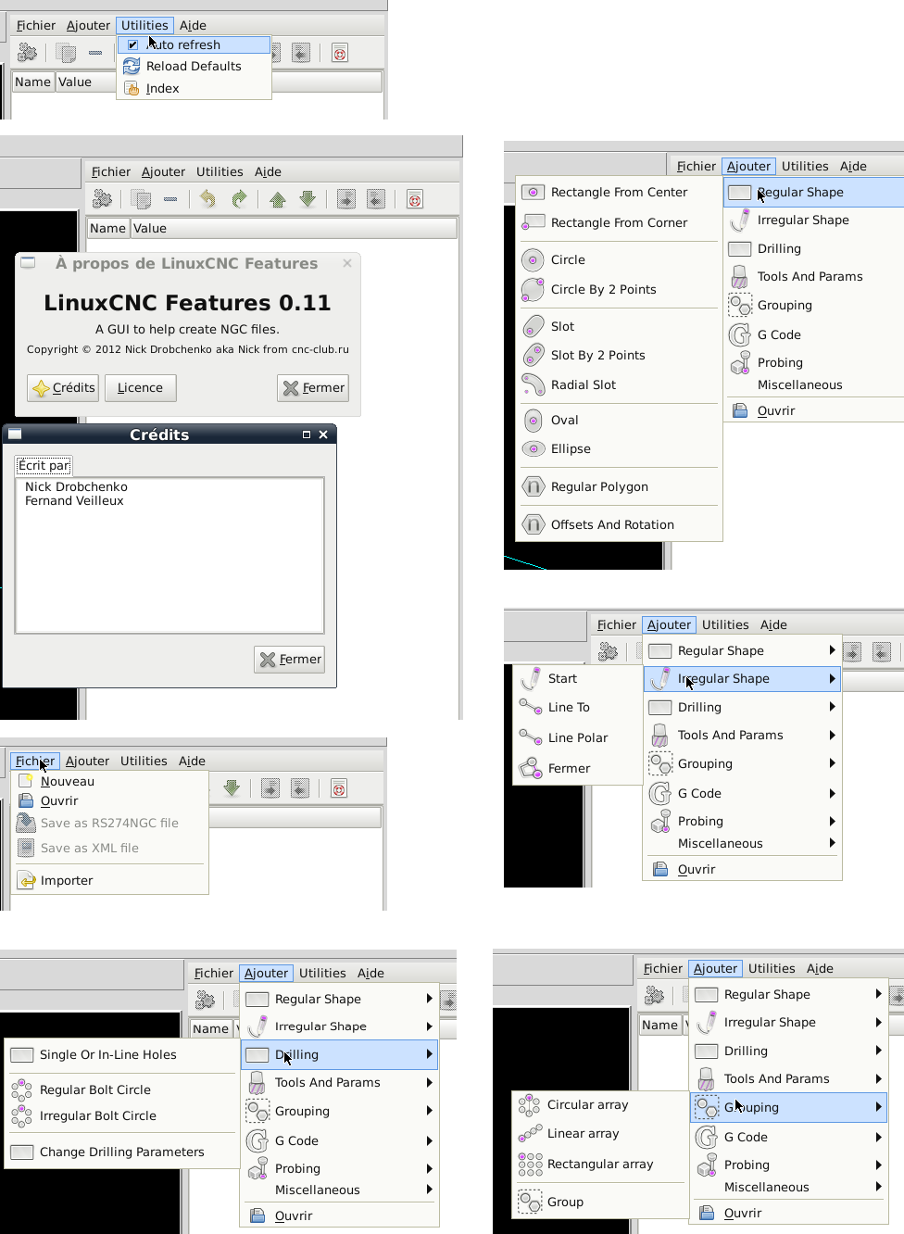This screenshot has width=904, height=1234.
Task: Select Rectangle From Center shape
Action: pyautogui.click(x=618, y=193)
